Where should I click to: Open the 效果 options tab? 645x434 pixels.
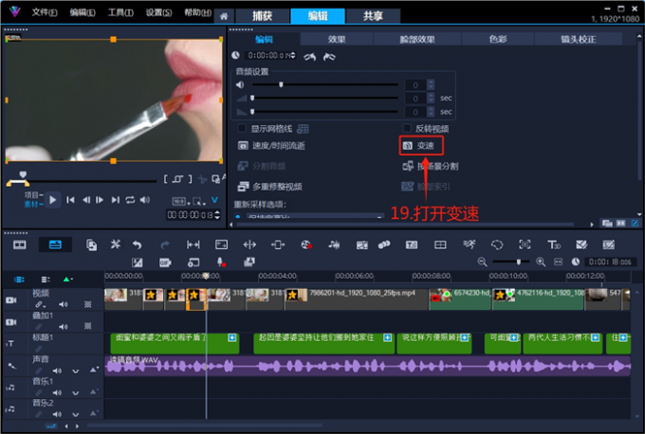pos(337,40)
